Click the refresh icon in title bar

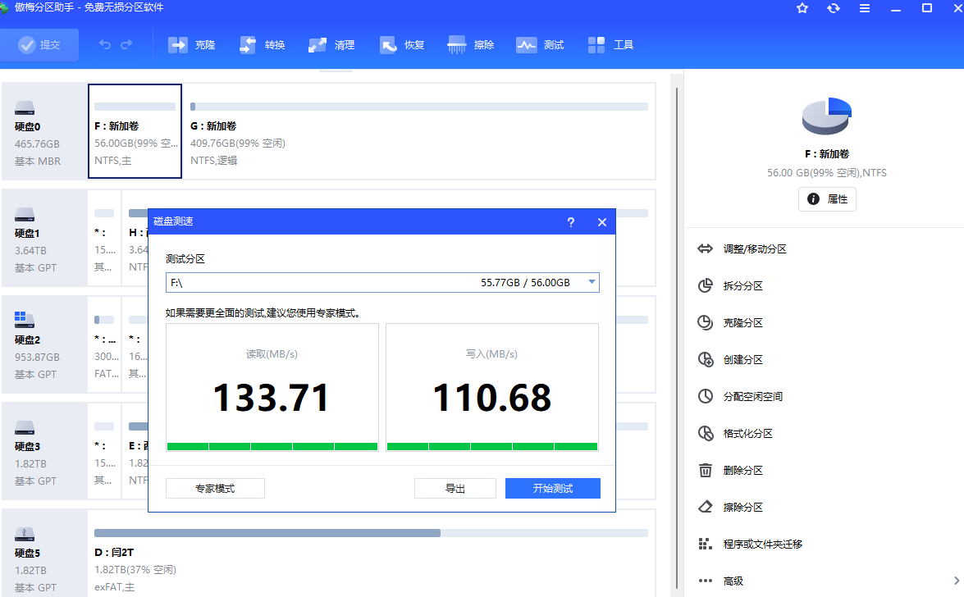point(834,8)
